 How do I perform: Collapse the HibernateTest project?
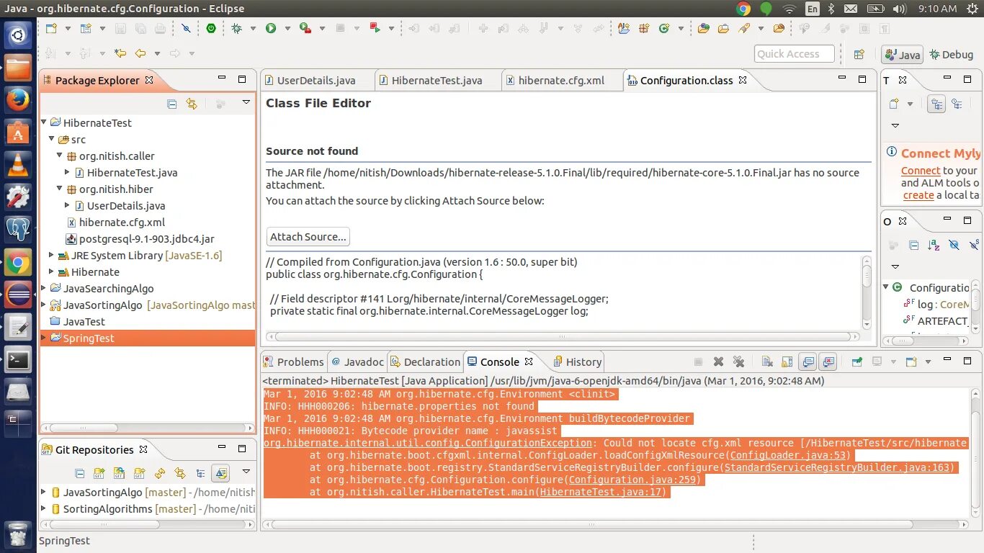click(44, 122)
